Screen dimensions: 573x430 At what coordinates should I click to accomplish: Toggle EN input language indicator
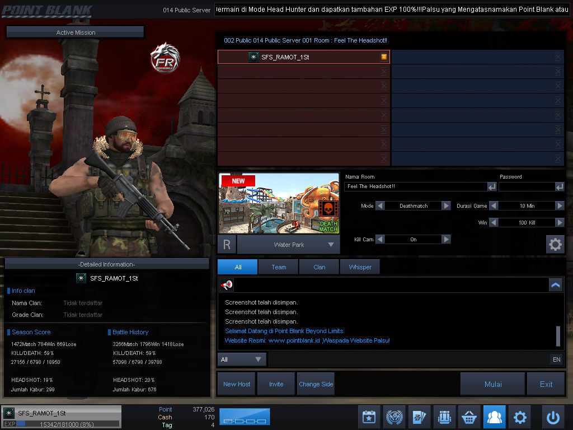[557, 359]
